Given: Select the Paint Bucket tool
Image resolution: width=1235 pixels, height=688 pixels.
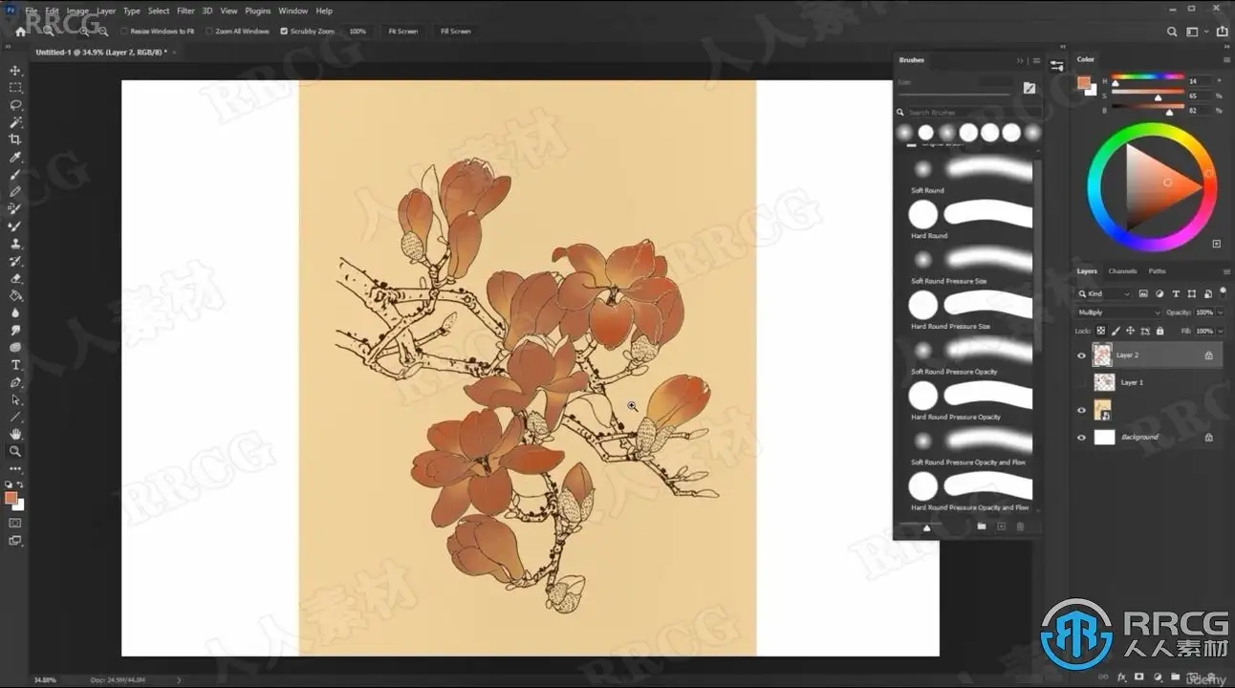Looking at the screenshot, I should (x=15, y=295).
